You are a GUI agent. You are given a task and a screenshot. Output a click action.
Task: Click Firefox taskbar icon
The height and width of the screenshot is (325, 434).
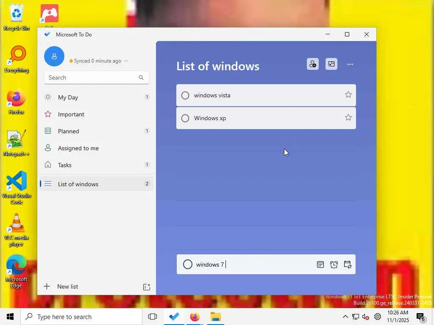[195, 317]
